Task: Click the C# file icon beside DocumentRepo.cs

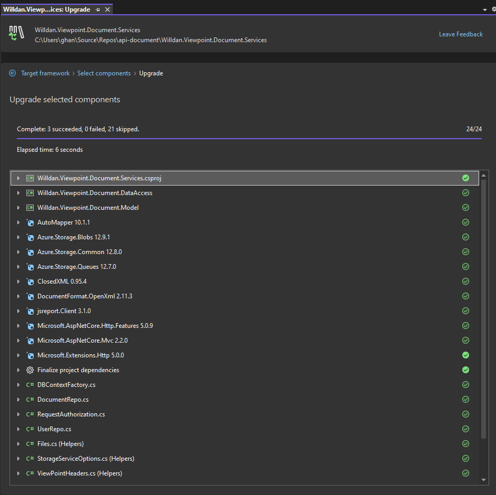Action: [30, 400]
